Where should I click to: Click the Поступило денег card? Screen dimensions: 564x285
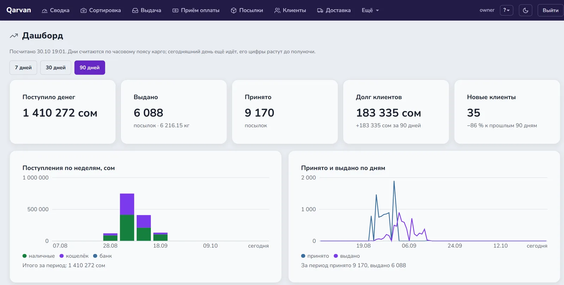click(x=63, y=112)
